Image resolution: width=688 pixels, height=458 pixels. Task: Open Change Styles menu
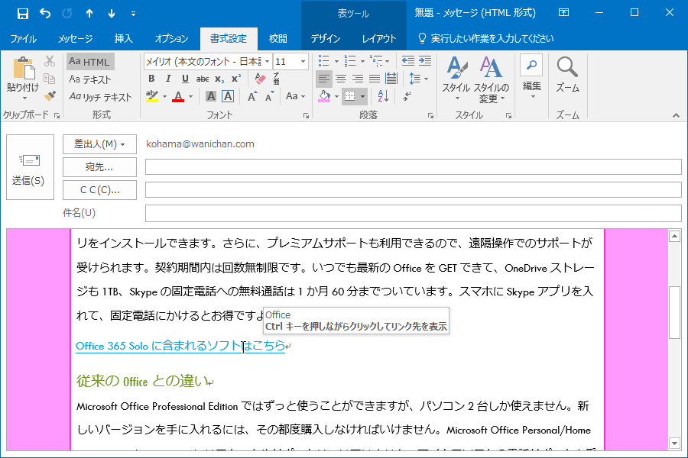pyautogui.click(x=491, y=79)
